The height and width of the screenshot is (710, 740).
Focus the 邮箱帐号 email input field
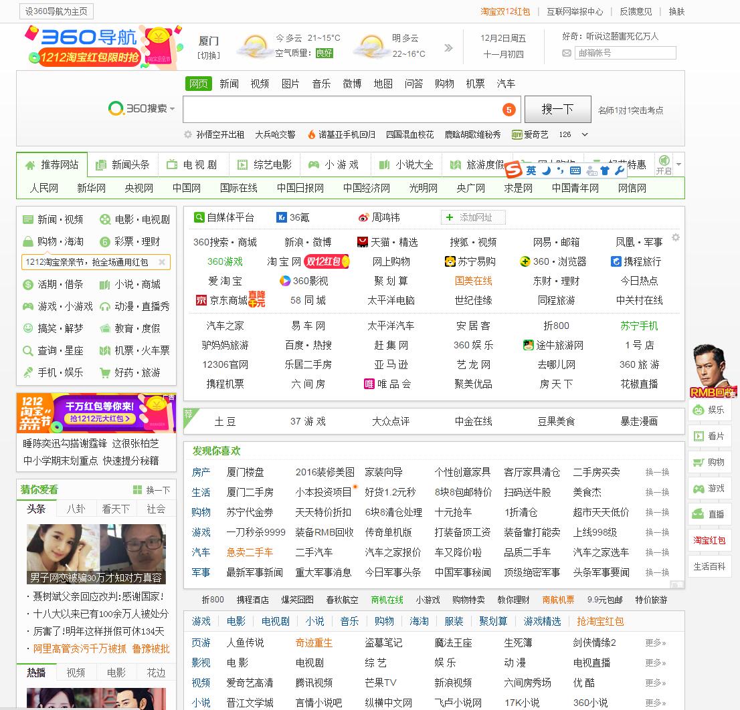pos(626,53)
